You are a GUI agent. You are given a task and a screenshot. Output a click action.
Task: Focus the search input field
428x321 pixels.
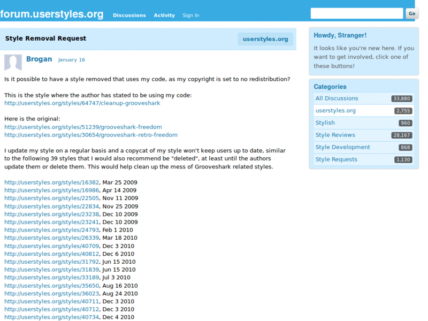(357, 13)
